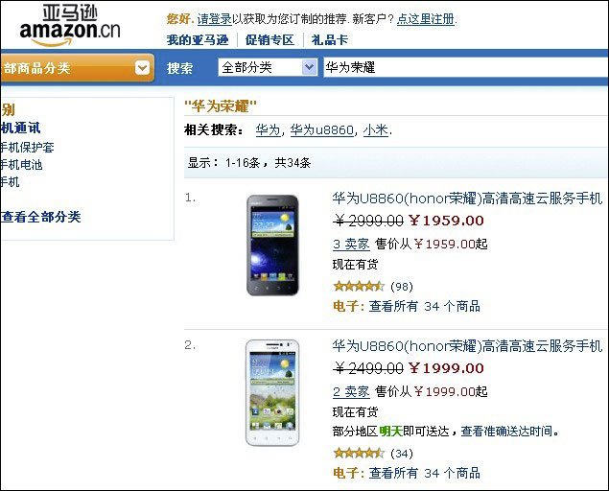609x491 pixels.
Task: Click 查看准确送达时间 delivery link
Action: (506, 432)
